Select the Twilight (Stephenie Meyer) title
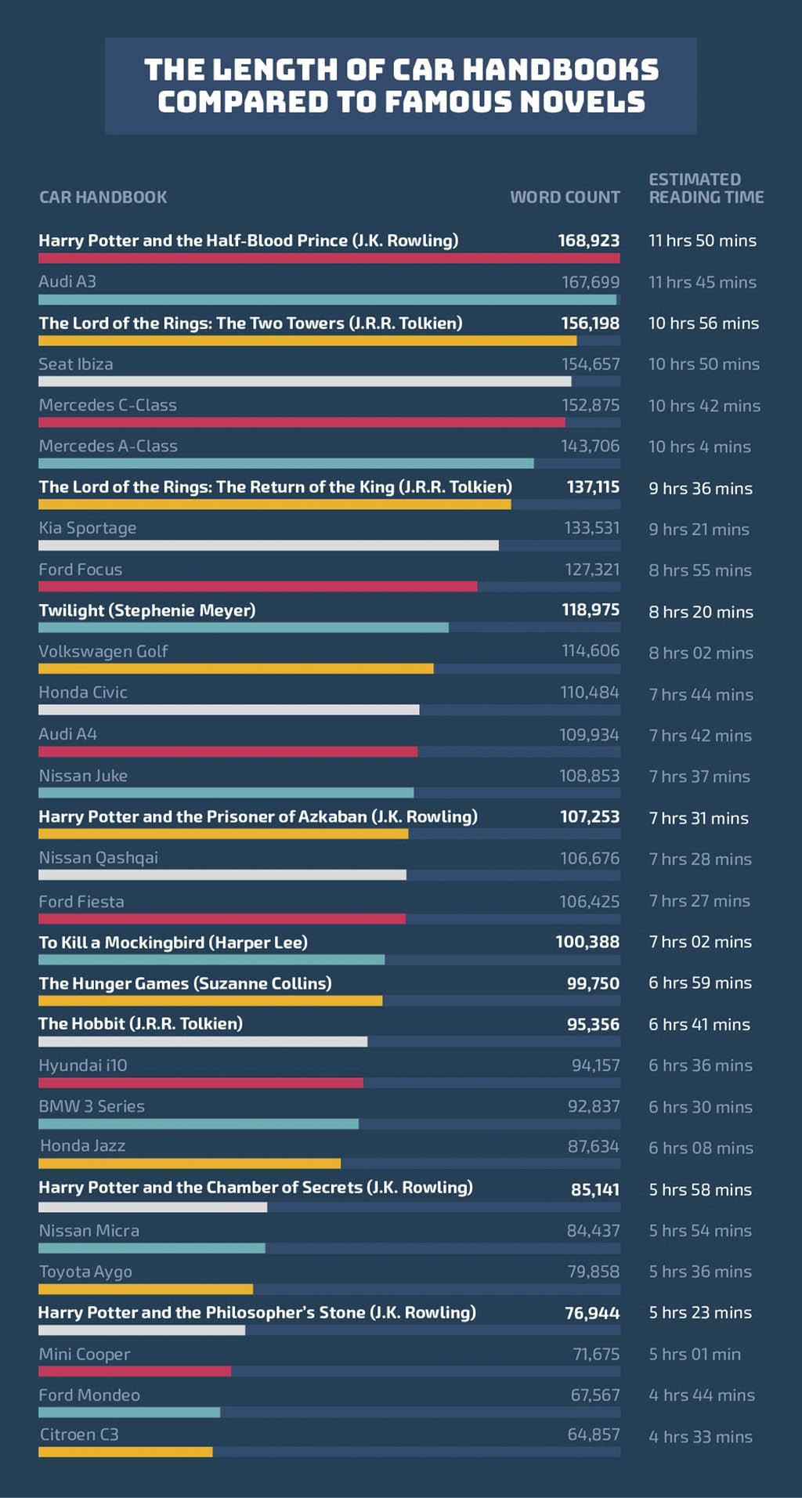Image resolution: width=802 pixels, height=1498 pixels. (x=147, y=610)
